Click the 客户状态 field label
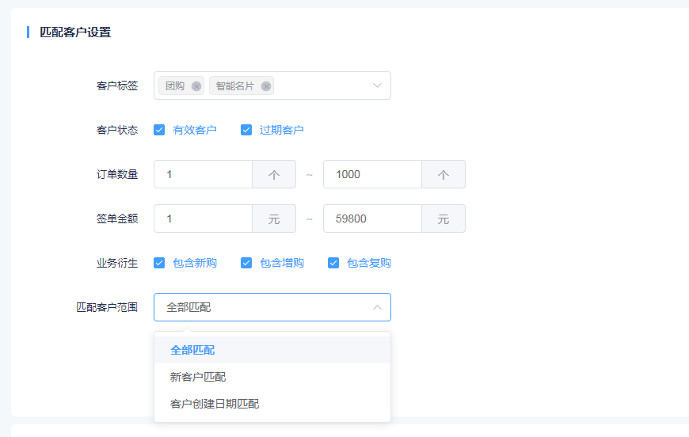The width and height of the screenshot is (689, 437). tap(117, 130)
